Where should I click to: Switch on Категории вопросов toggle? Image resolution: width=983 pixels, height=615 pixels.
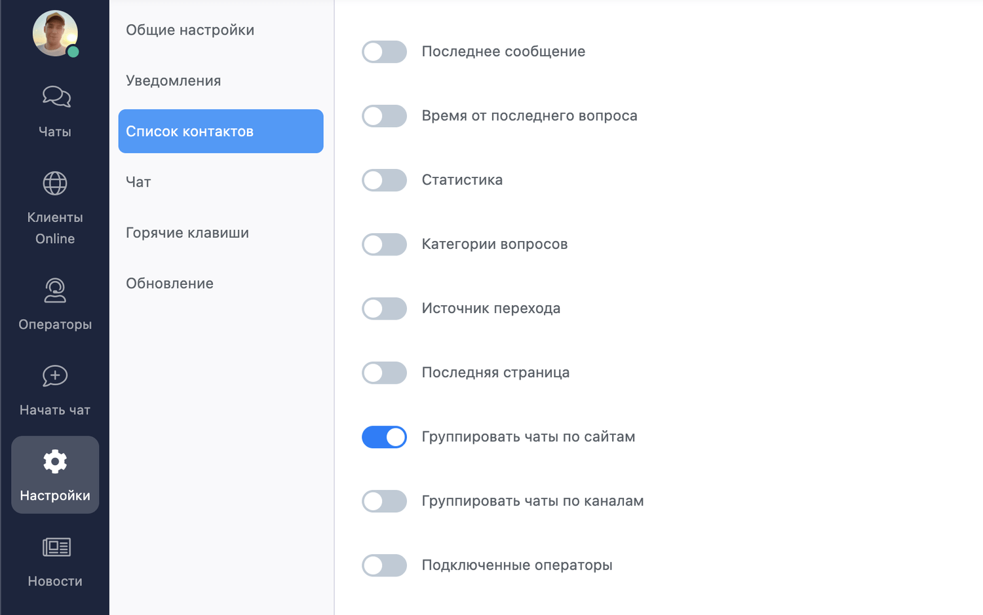pos(385,244)
